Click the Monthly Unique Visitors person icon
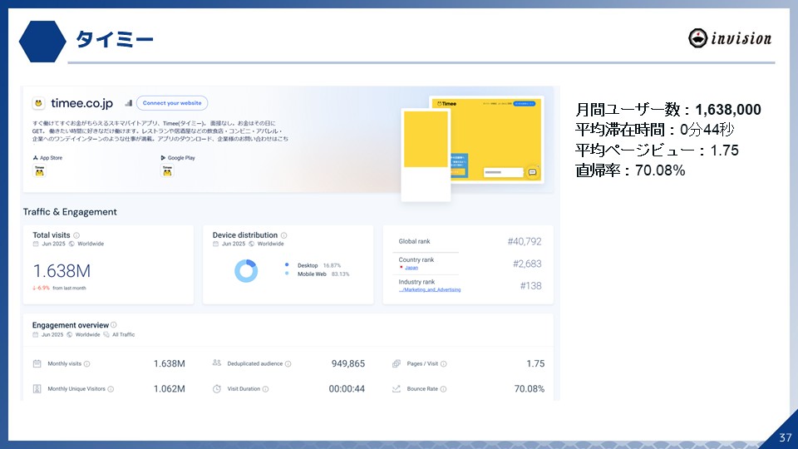This screenshot has width=798, height=449. pyautogui.click(x=37, y=389)
